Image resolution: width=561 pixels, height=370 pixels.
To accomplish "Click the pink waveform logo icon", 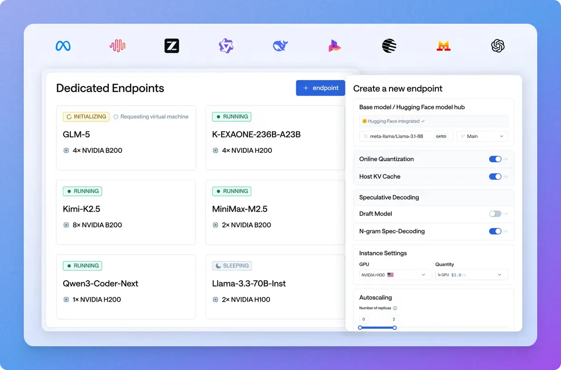I will 117,46.
